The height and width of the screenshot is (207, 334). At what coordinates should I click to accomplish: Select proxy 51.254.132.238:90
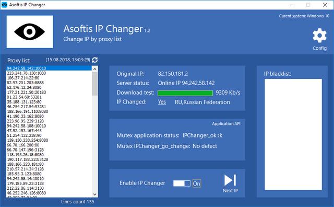[49, 135]
